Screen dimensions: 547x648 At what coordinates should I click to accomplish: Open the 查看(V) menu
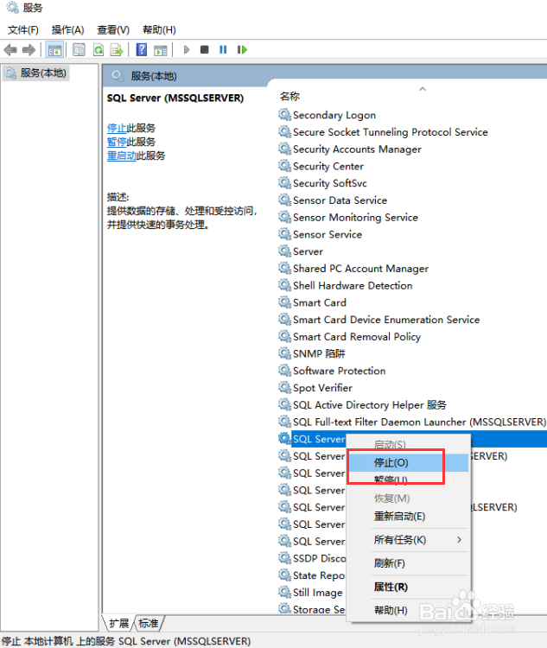113,29
